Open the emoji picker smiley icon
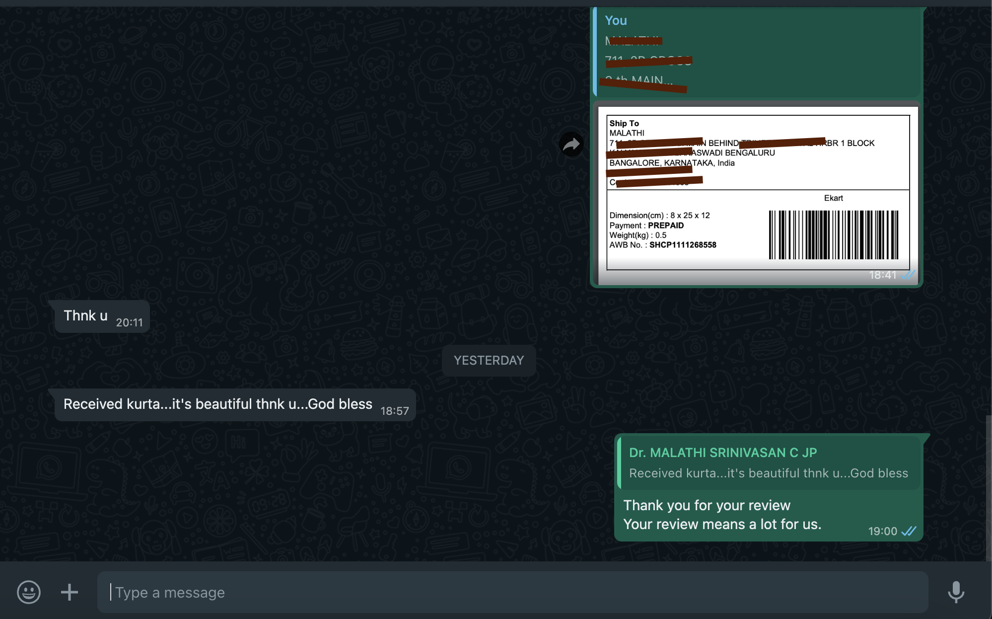The image size is (992, 619). click(29, 592)
